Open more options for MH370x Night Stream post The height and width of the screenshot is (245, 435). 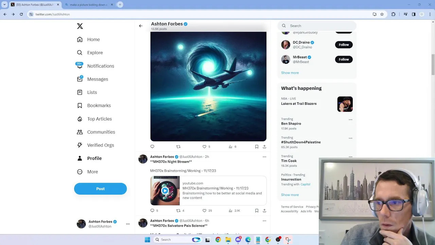click(264, 157)
